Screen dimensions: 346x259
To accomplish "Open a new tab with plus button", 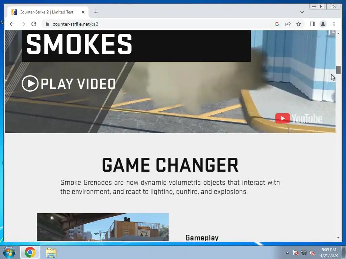I will point(96,12).
